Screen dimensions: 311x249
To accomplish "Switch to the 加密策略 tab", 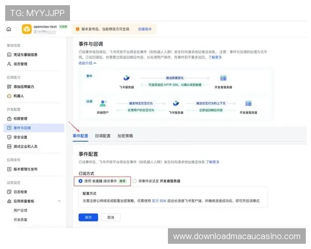I will pyautogui.click(x=125, y=136).
